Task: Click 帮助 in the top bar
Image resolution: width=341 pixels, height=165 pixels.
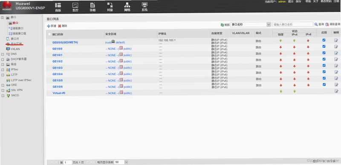Action: pyautogui.click(x=308, y=1)
